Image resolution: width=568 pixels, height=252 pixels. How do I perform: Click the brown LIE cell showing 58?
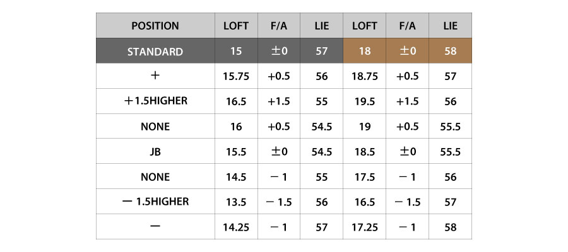(450, 51)
